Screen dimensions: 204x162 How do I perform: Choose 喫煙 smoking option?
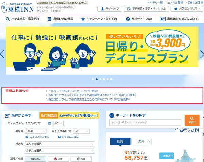tap(81, 159)
